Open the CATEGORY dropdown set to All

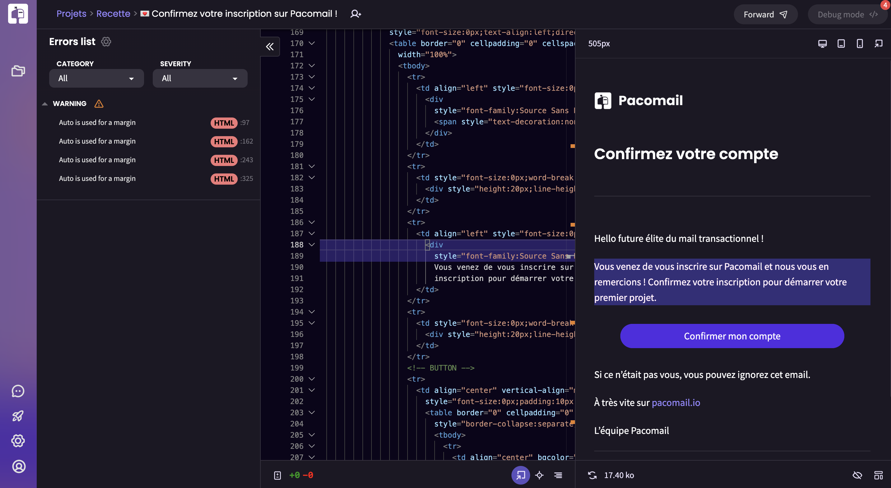96,78
